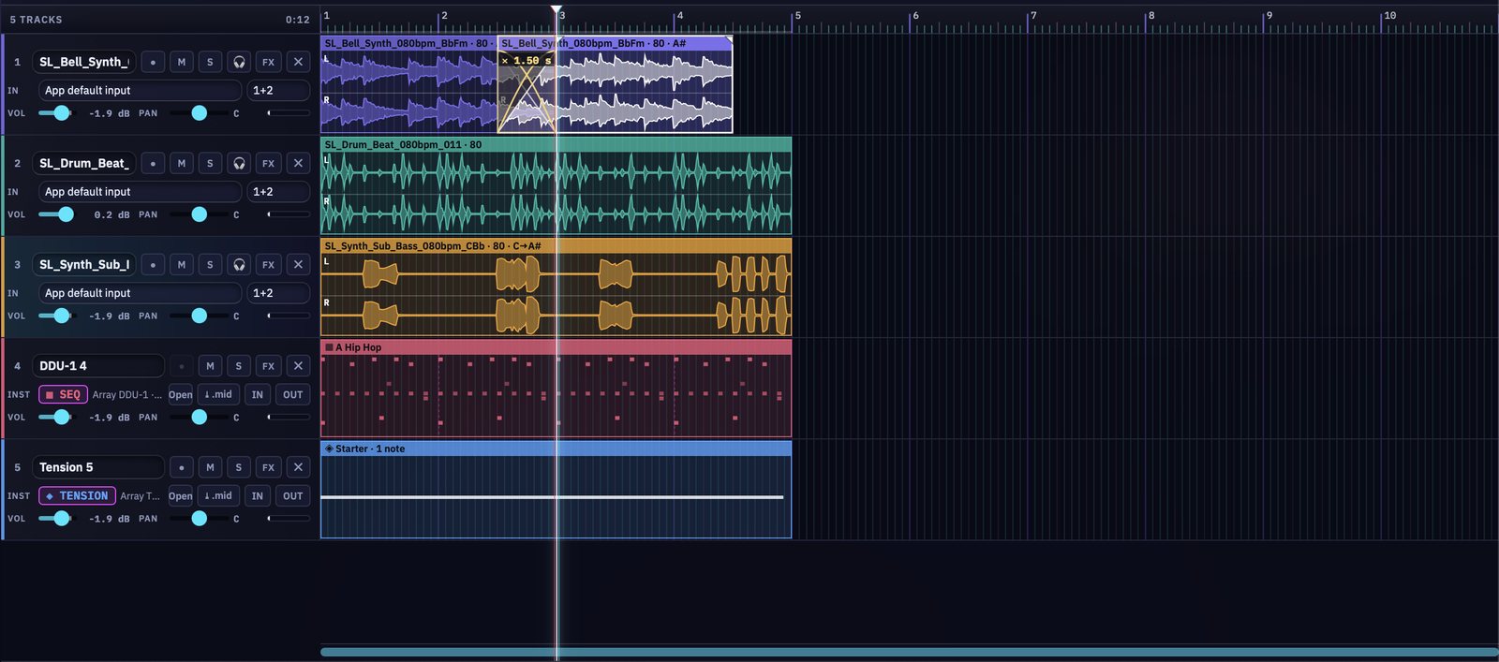Click MIDI OUT button on DDU-1 4 track
1499x662 pixels.
293,394
